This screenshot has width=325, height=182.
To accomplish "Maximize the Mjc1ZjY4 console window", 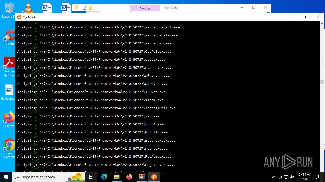I will [307, 17].
